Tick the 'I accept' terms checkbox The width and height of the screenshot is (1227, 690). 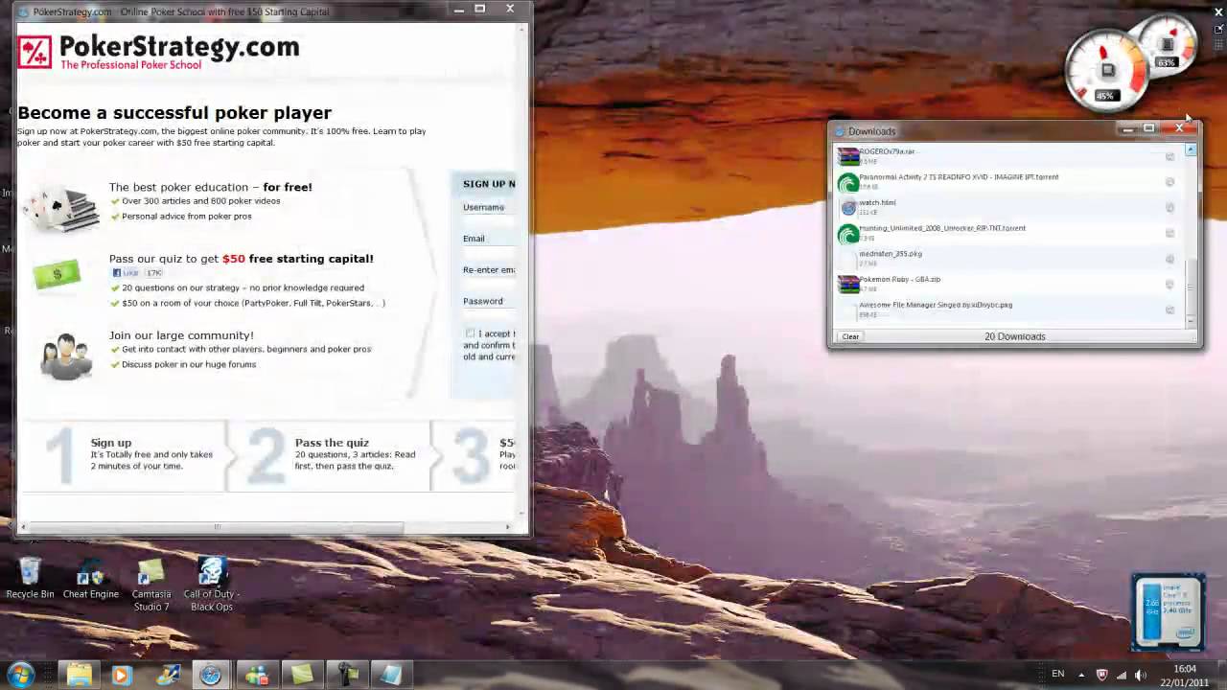(470, 333)
